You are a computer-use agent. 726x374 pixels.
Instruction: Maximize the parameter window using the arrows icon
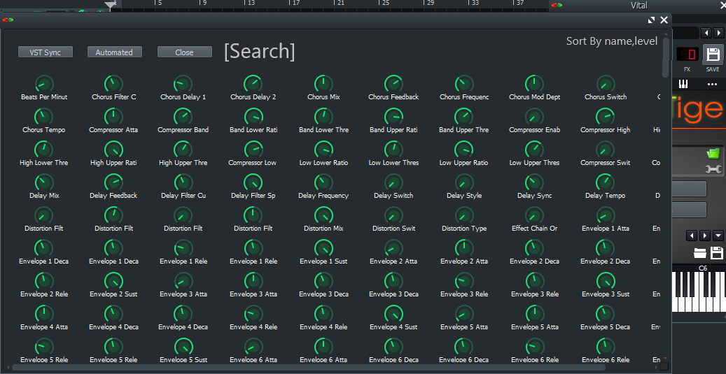[x=652, y=20]
